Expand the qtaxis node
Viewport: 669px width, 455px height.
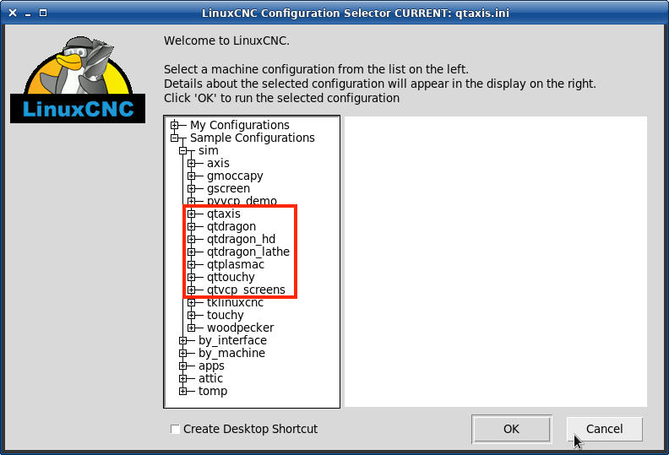pos(192,214)
